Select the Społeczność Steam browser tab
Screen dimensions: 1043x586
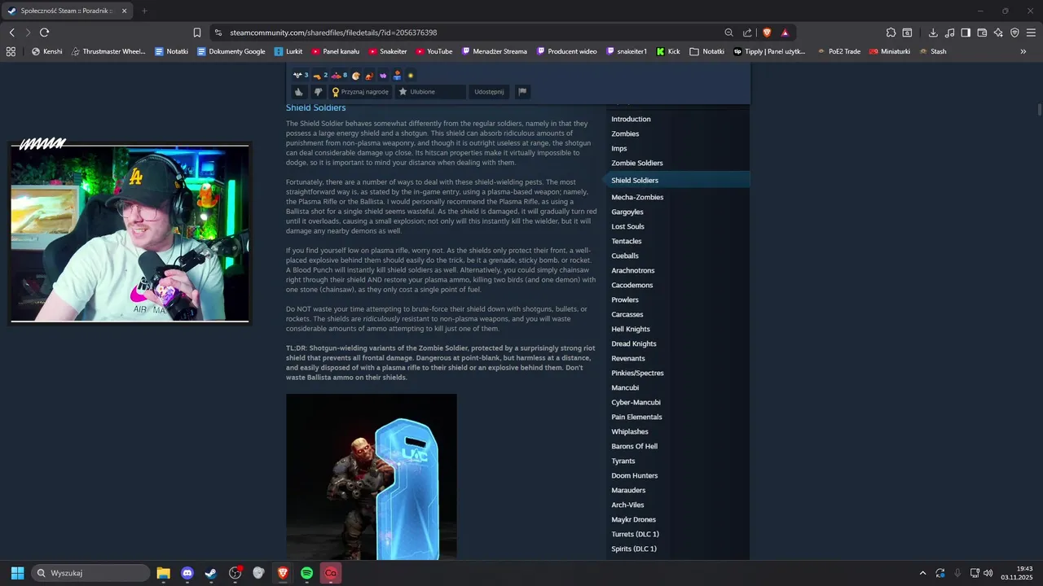click(68, 11)
